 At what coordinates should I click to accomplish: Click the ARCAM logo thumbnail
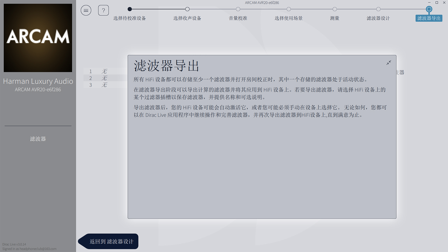38,38
